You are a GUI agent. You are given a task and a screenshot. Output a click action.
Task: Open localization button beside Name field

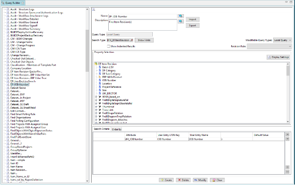click(x=181, y=16)
